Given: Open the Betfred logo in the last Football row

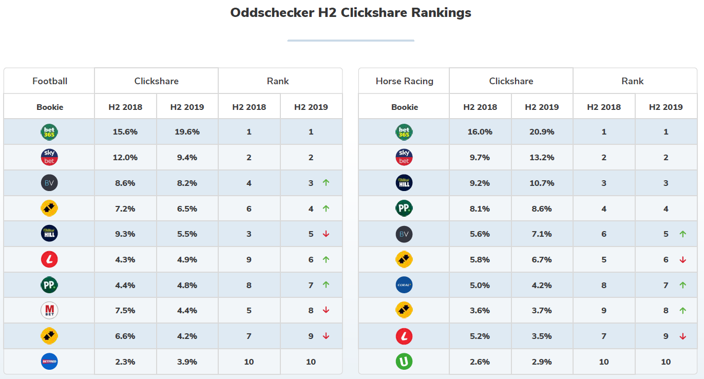Looking at the screenshot, I should [x=49, y=362].
